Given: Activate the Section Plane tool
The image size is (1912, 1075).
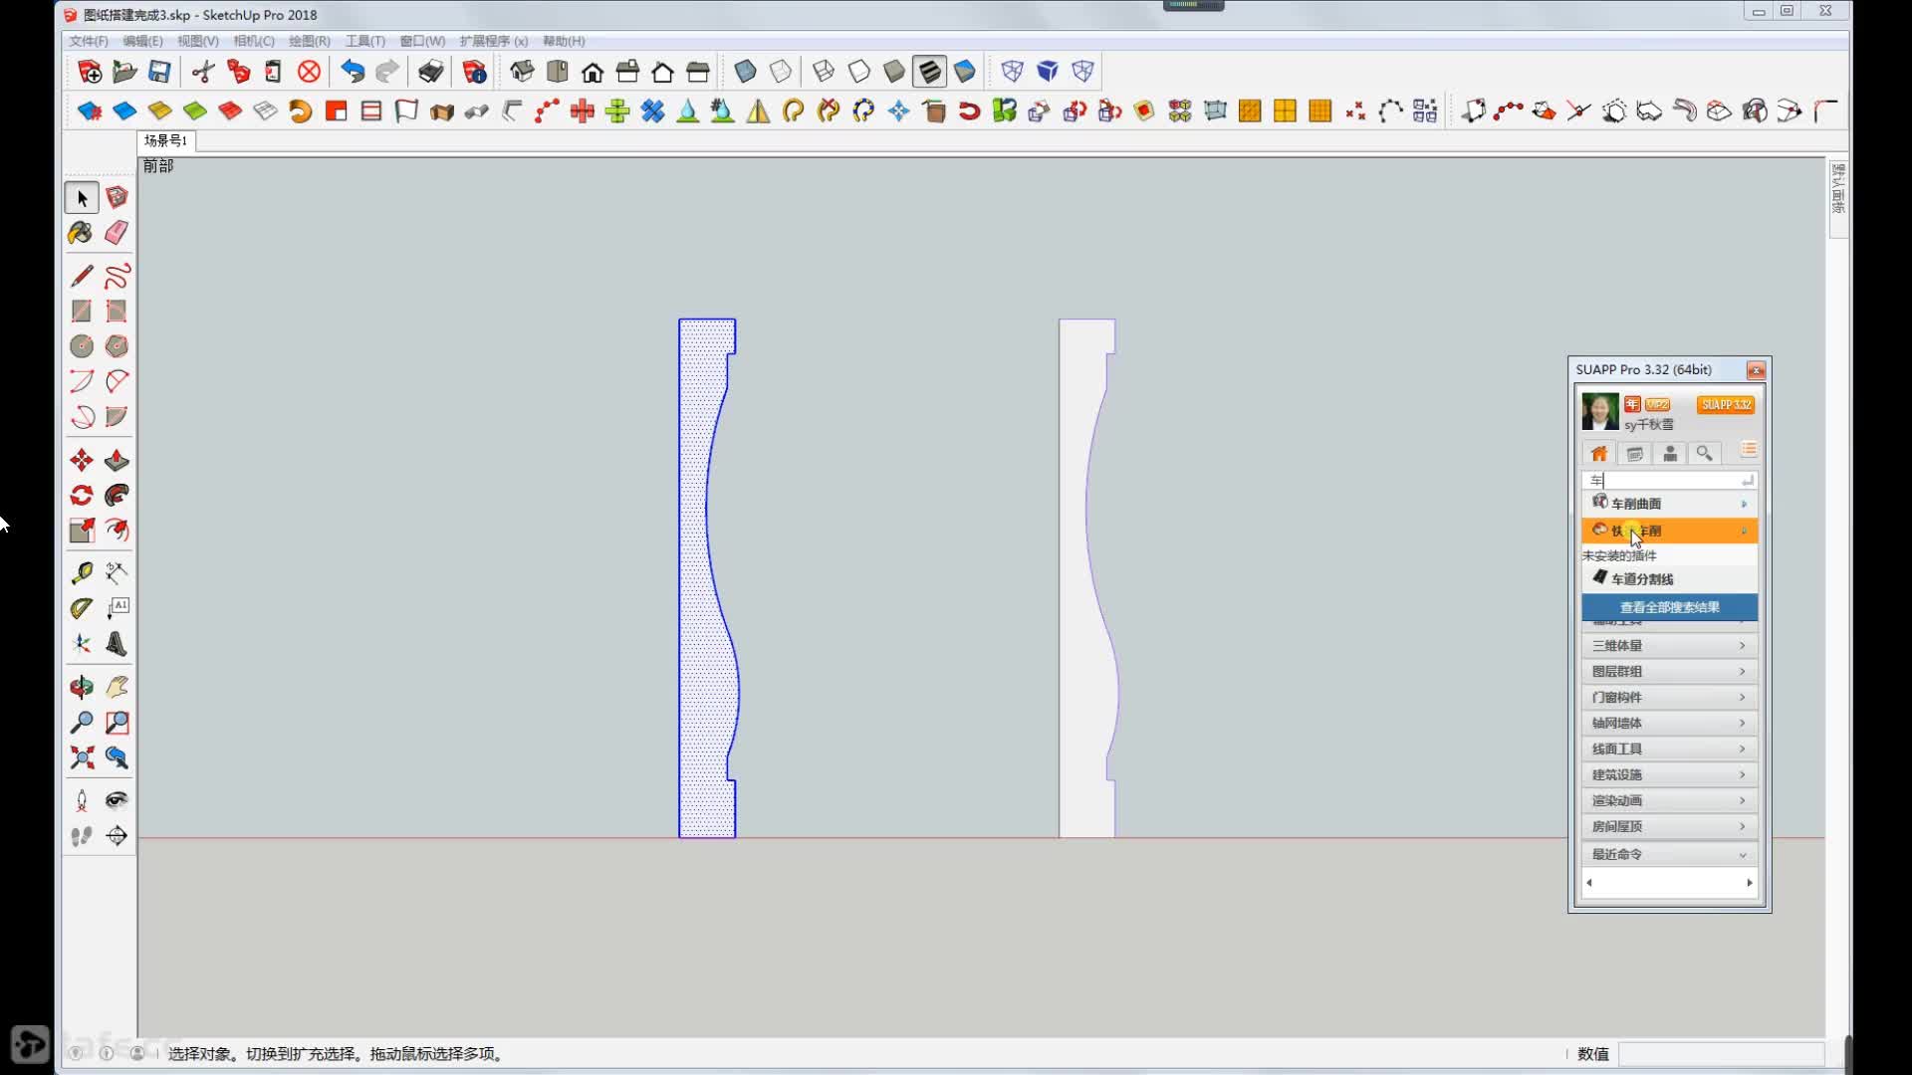Looking at the screenshot, I should (117, 836).
